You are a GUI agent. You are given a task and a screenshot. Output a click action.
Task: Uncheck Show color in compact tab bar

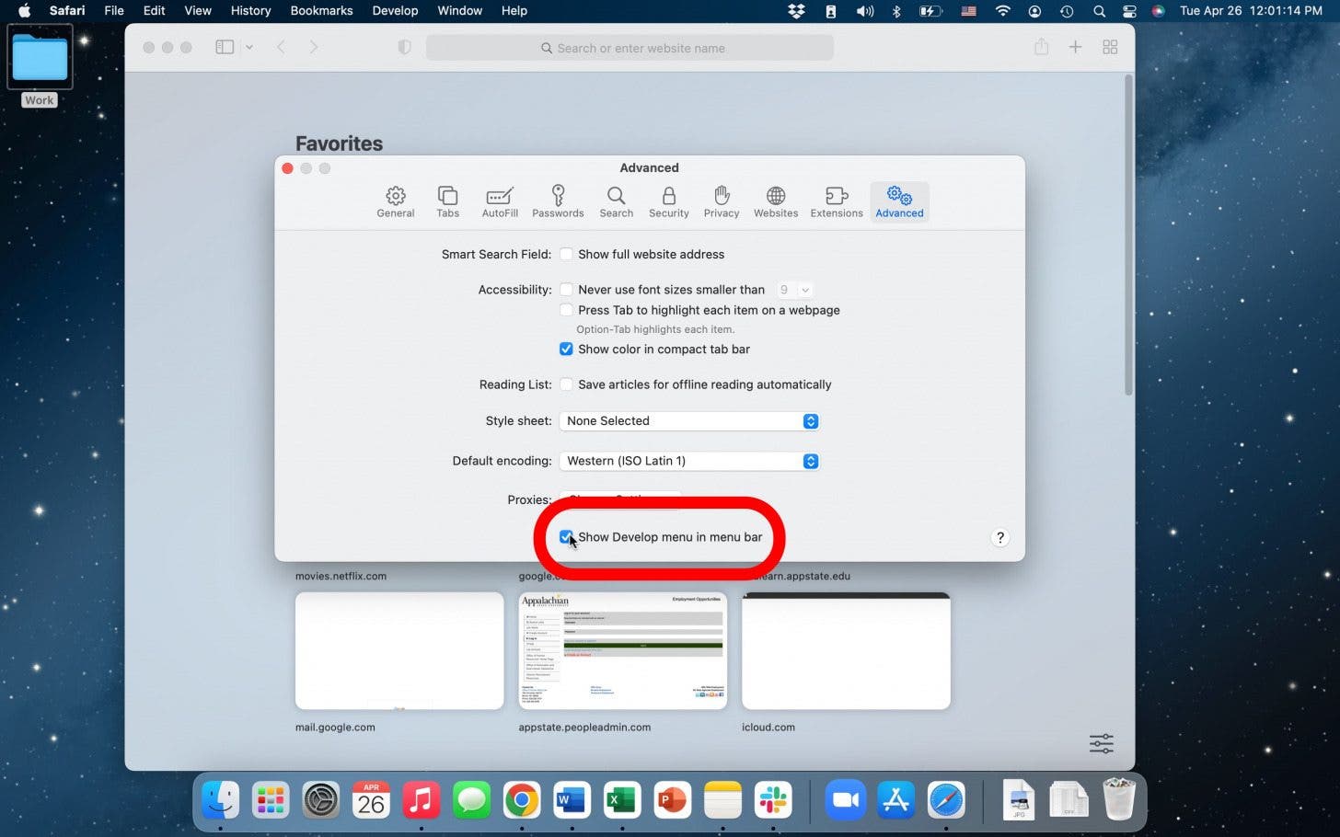pos(566,350)
